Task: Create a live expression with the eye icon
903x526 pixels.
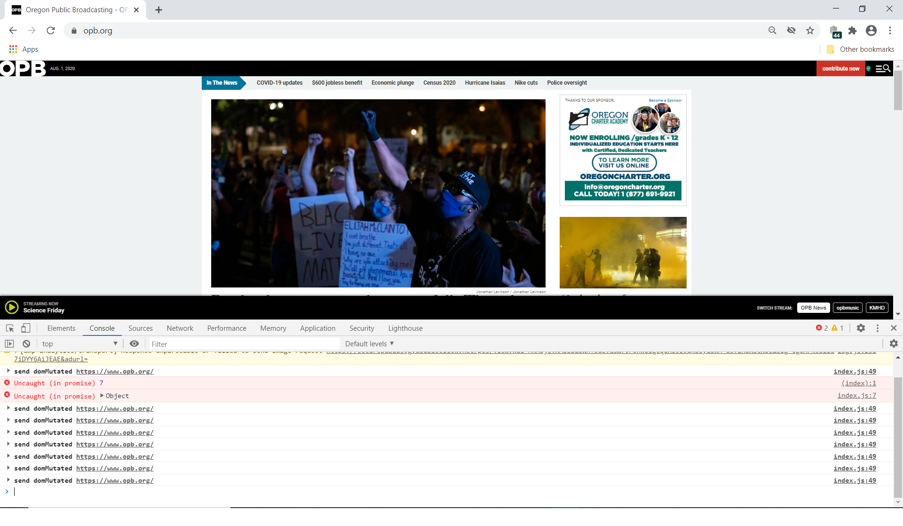Action: click(x=134, y=344)
